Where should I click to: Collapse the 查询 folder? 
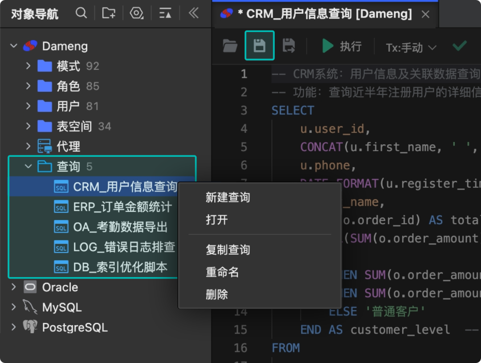(28, 166)
